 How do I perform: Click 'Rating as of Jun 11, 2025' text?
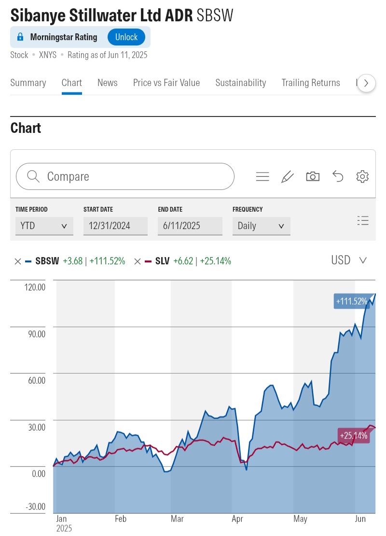(x=108, y=55)
